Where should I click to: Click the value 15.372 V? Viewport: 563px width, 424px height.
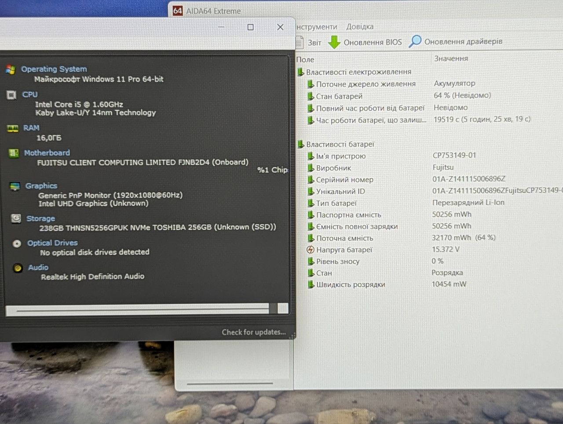446,249
